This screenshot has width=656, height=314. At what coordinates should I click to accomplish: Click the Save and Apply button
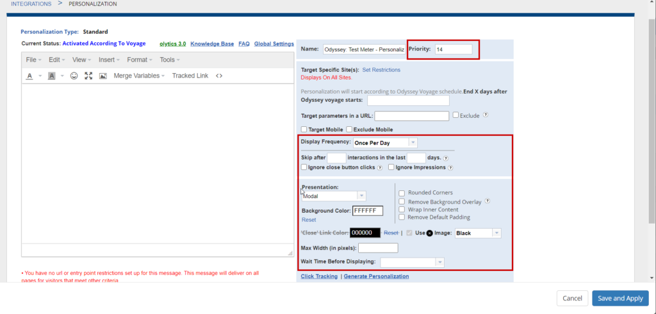(x=619, y=299)
